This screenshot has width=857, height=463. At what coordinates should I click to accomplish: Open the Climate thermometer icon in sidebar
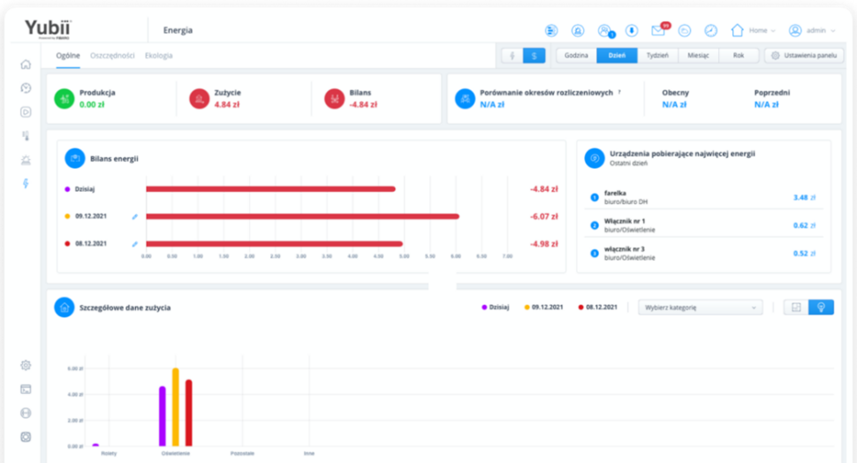26,136
